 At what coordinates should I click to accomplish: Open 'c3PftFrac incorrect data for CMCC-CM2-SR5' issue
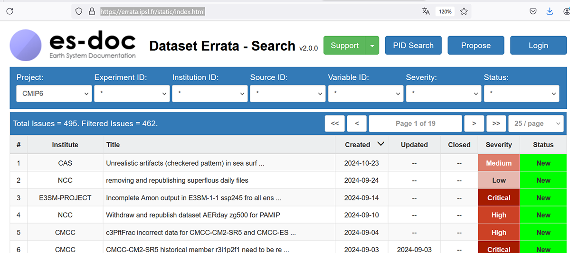pyautogui.click(x=201, y=233)
